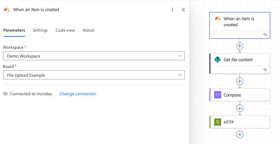
Task: Click the SharePoint icon on Get file content
Action: (218, 60)
